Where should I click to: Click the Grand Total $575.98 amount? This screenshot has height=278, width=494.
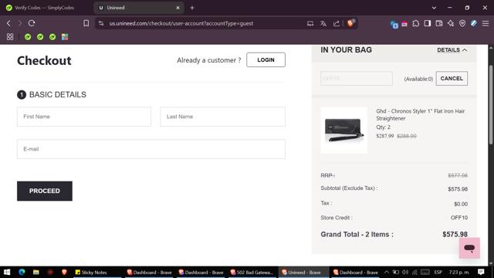coord(455,234)
